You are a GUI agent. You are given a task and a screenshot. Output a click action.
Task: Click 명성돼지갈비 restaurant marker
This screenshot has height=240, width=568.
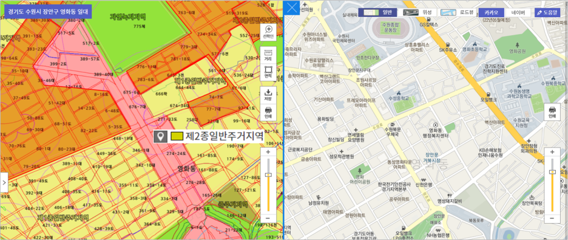point(450,198)
